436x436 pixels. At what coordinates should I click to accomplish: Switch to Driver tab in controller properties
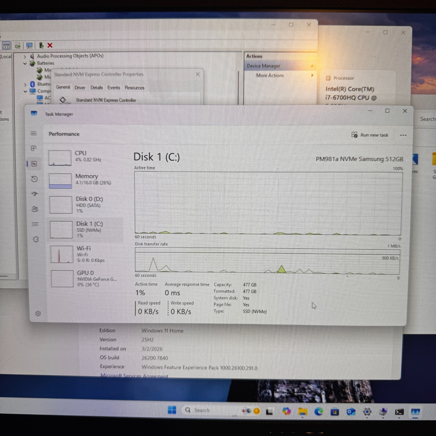(x=80, y=88)
